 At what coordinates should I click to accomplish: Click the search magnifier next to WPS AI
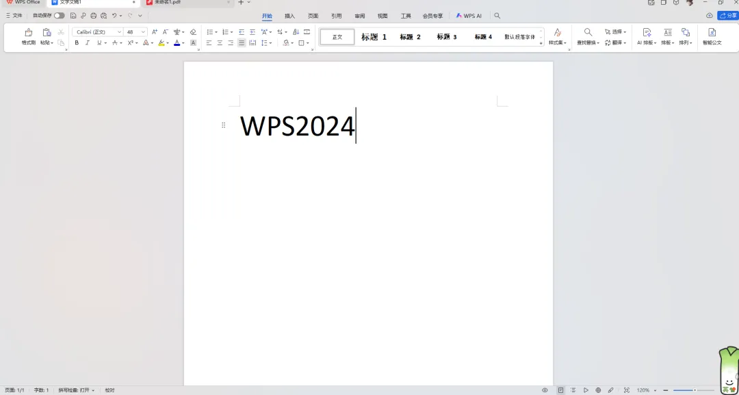(x=497, y=16)
